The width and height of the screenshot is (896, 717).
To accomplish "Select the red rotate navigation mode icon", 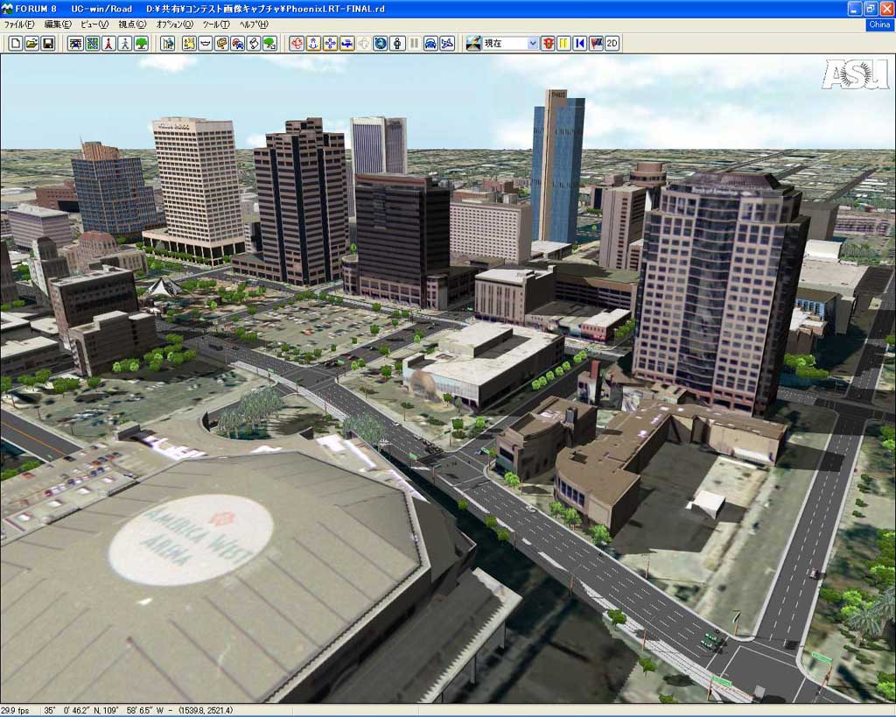I will coord(297,44).
